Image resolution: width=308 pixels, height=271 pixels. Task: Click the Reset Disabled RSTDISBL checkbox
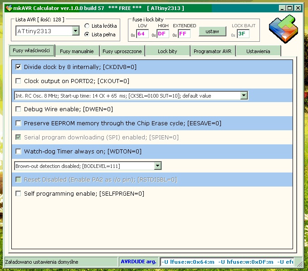click(18, 180)
